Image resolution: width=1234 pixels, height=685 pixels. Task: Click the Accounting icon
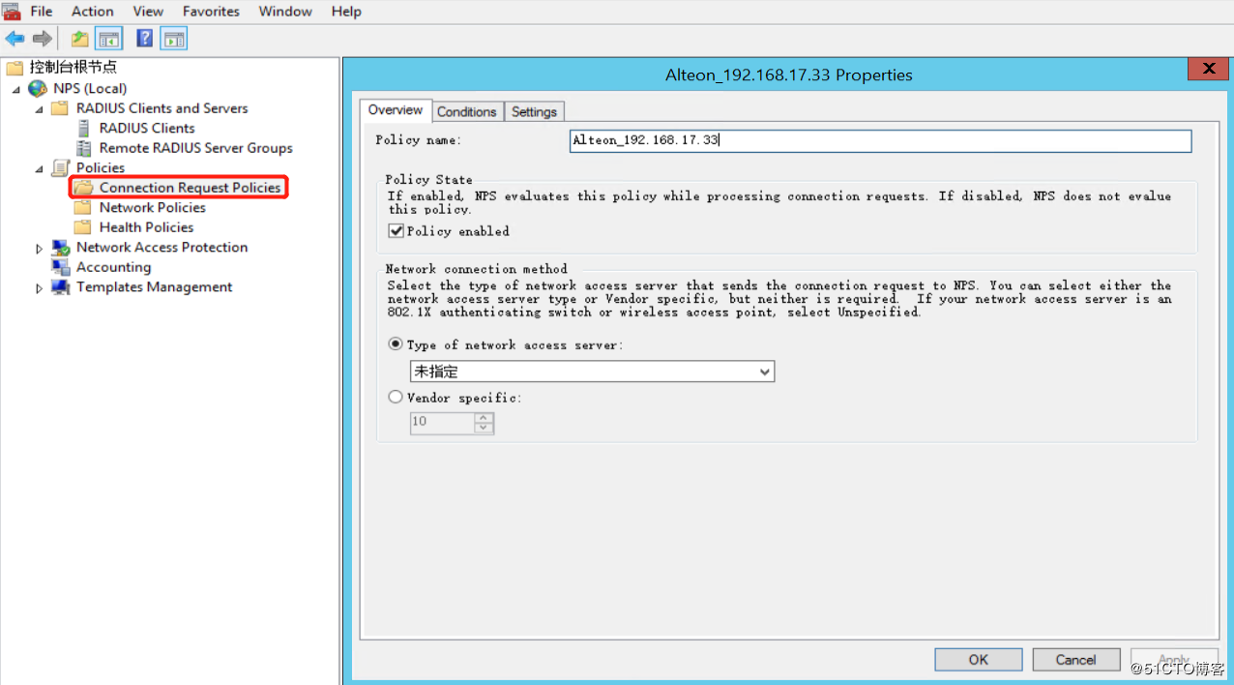60,267
